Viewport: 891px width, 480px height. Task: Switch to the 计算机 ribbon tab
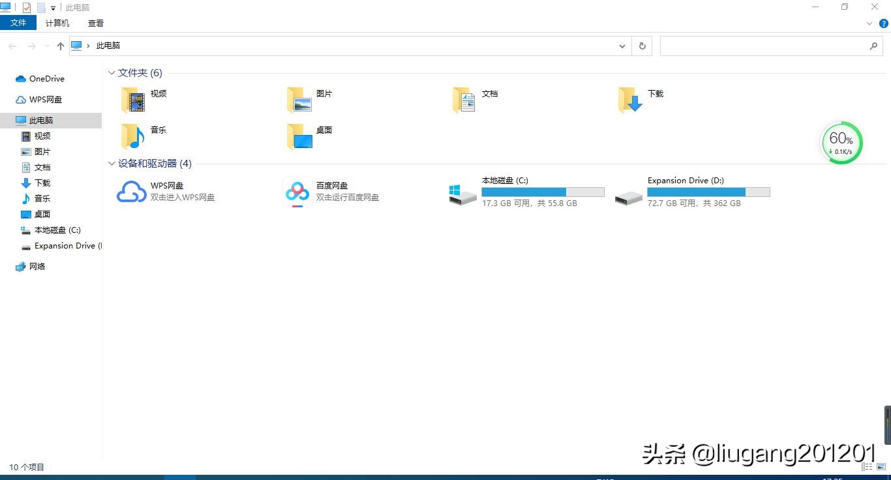tap(57, 23)
